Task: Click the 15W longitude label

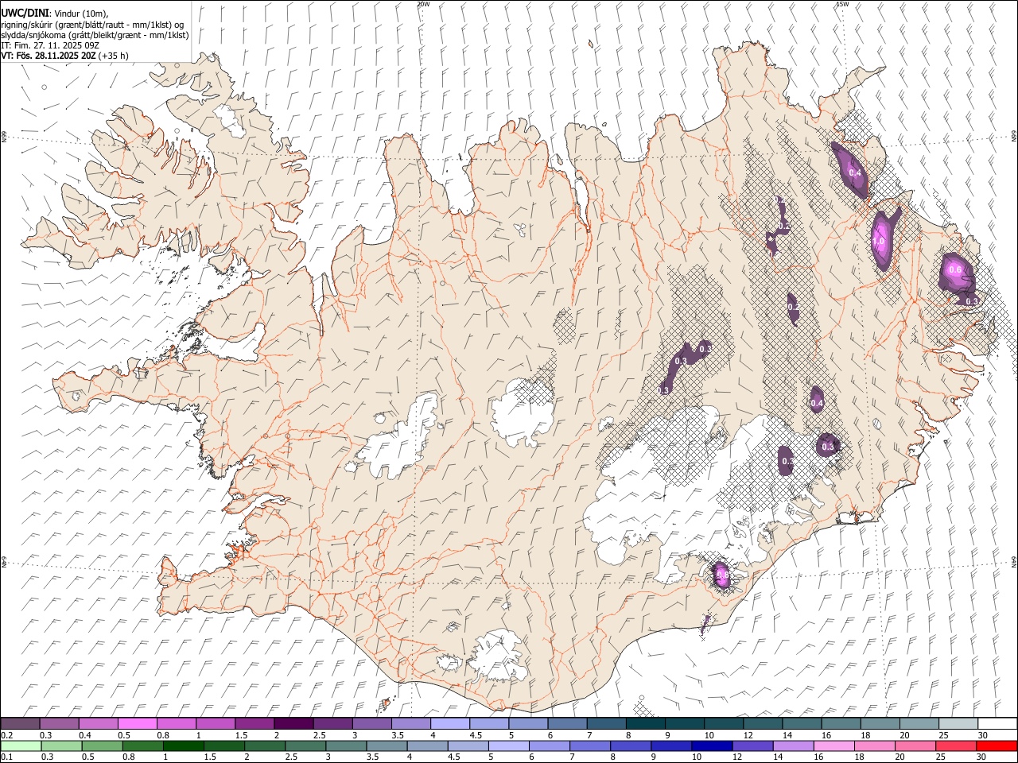Action: [841, 4]
